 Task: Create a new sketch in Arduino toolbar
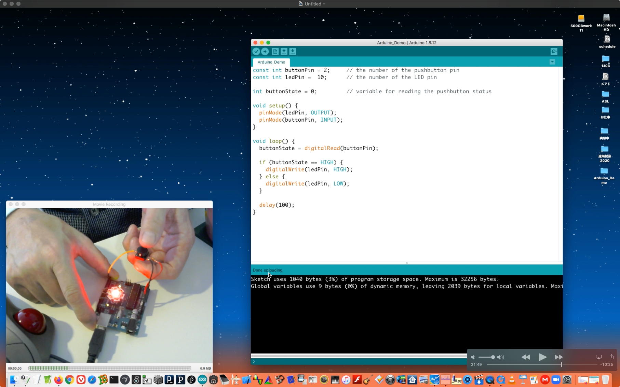275,51
